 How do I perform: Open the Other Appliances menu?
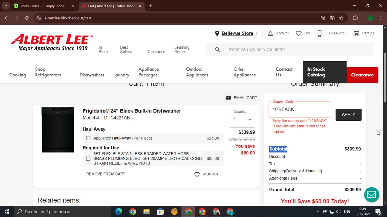pyautogui.click(x=245, y=72)
